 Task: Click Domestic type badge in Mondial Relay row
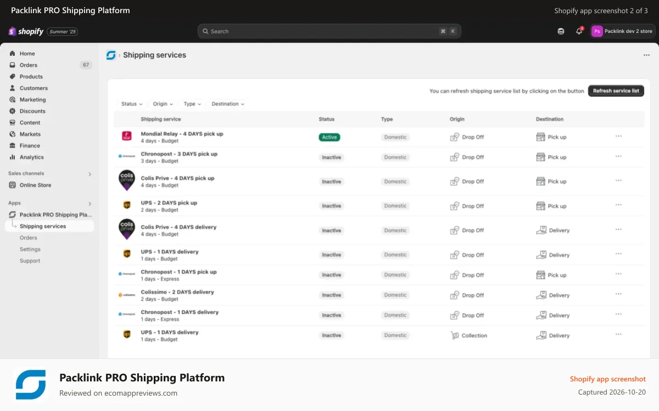point(395,137)
